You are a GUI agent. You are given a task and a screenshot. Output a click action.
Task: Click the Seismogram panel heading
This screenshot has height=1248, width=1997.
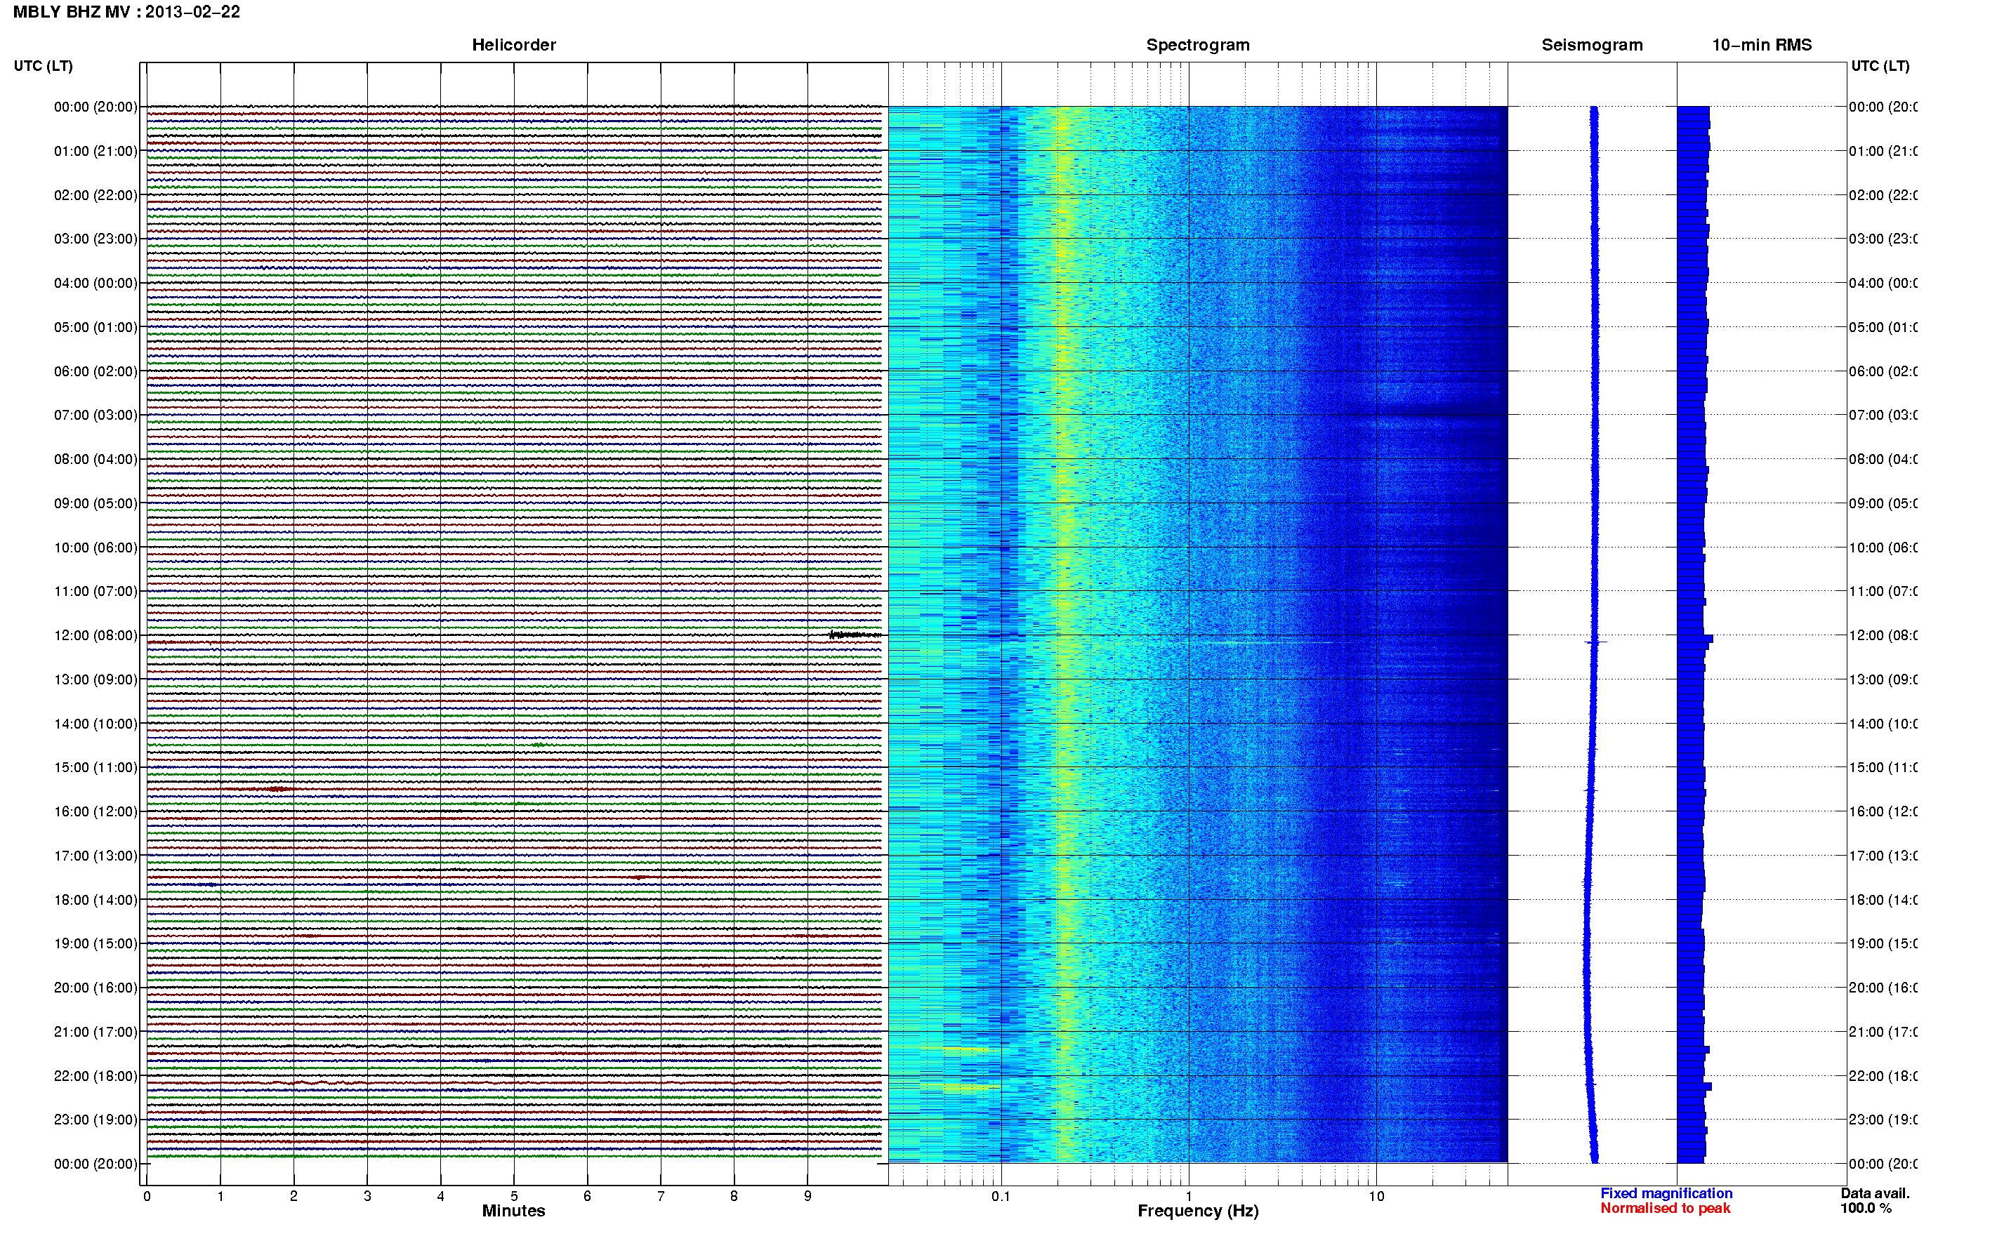coord(1592,45)
